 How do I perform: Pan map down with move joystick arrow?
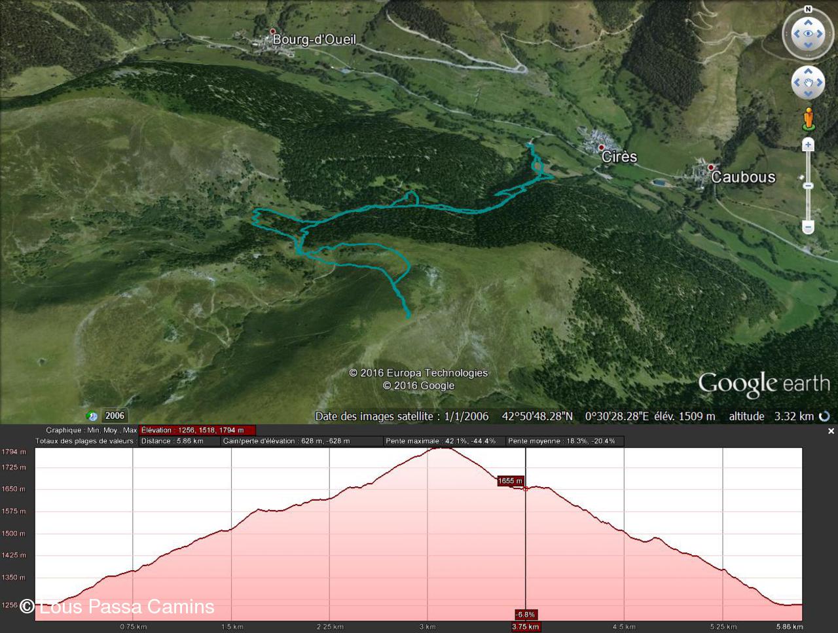click(x=808, y=94)
